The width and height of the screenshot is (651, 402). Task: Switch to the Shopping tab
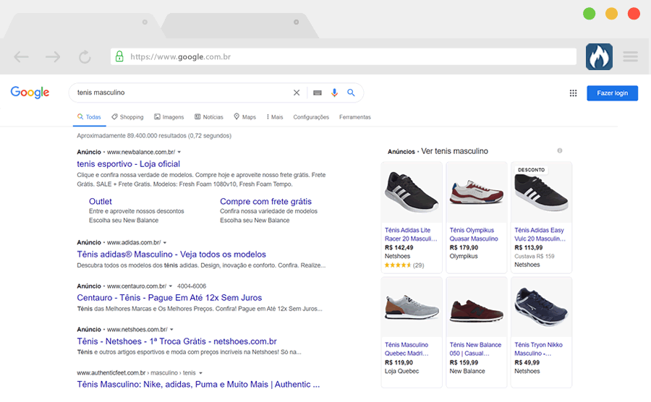point(127,117)
